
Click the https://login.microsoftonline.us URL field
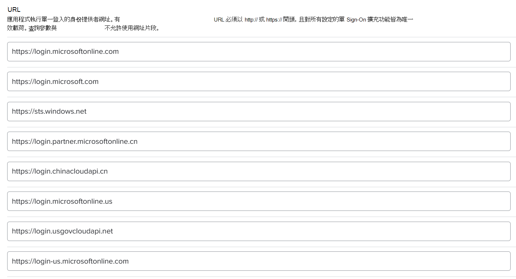click(x=259, y=201)
